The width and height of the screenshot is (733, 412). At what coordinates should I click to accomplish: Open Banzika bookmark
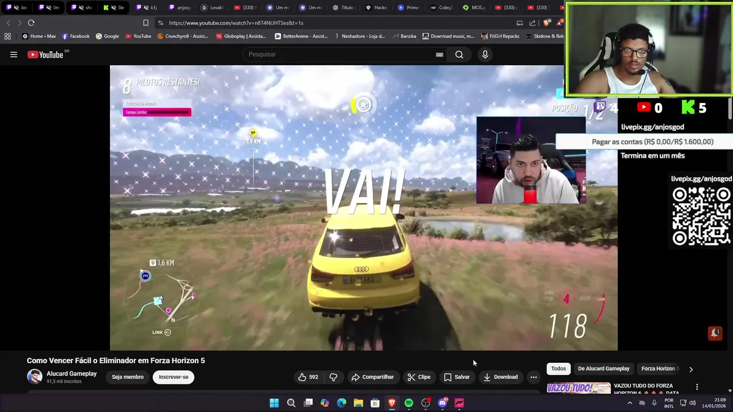click(x=404, y=36)
